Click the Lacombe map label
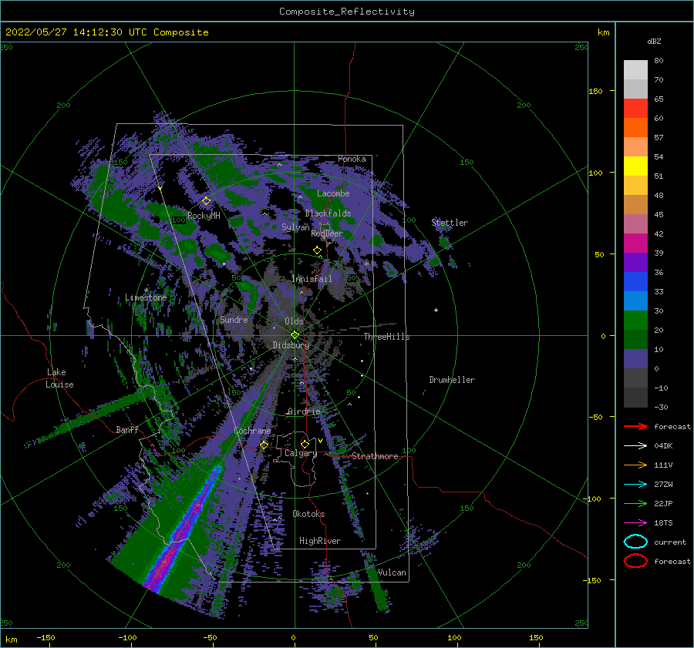This screenshot has height=648, width=694. 333,193
